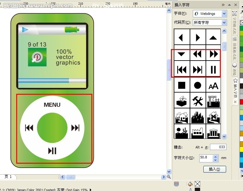
Task: Select the stop square character
Action: coord(182,85)
